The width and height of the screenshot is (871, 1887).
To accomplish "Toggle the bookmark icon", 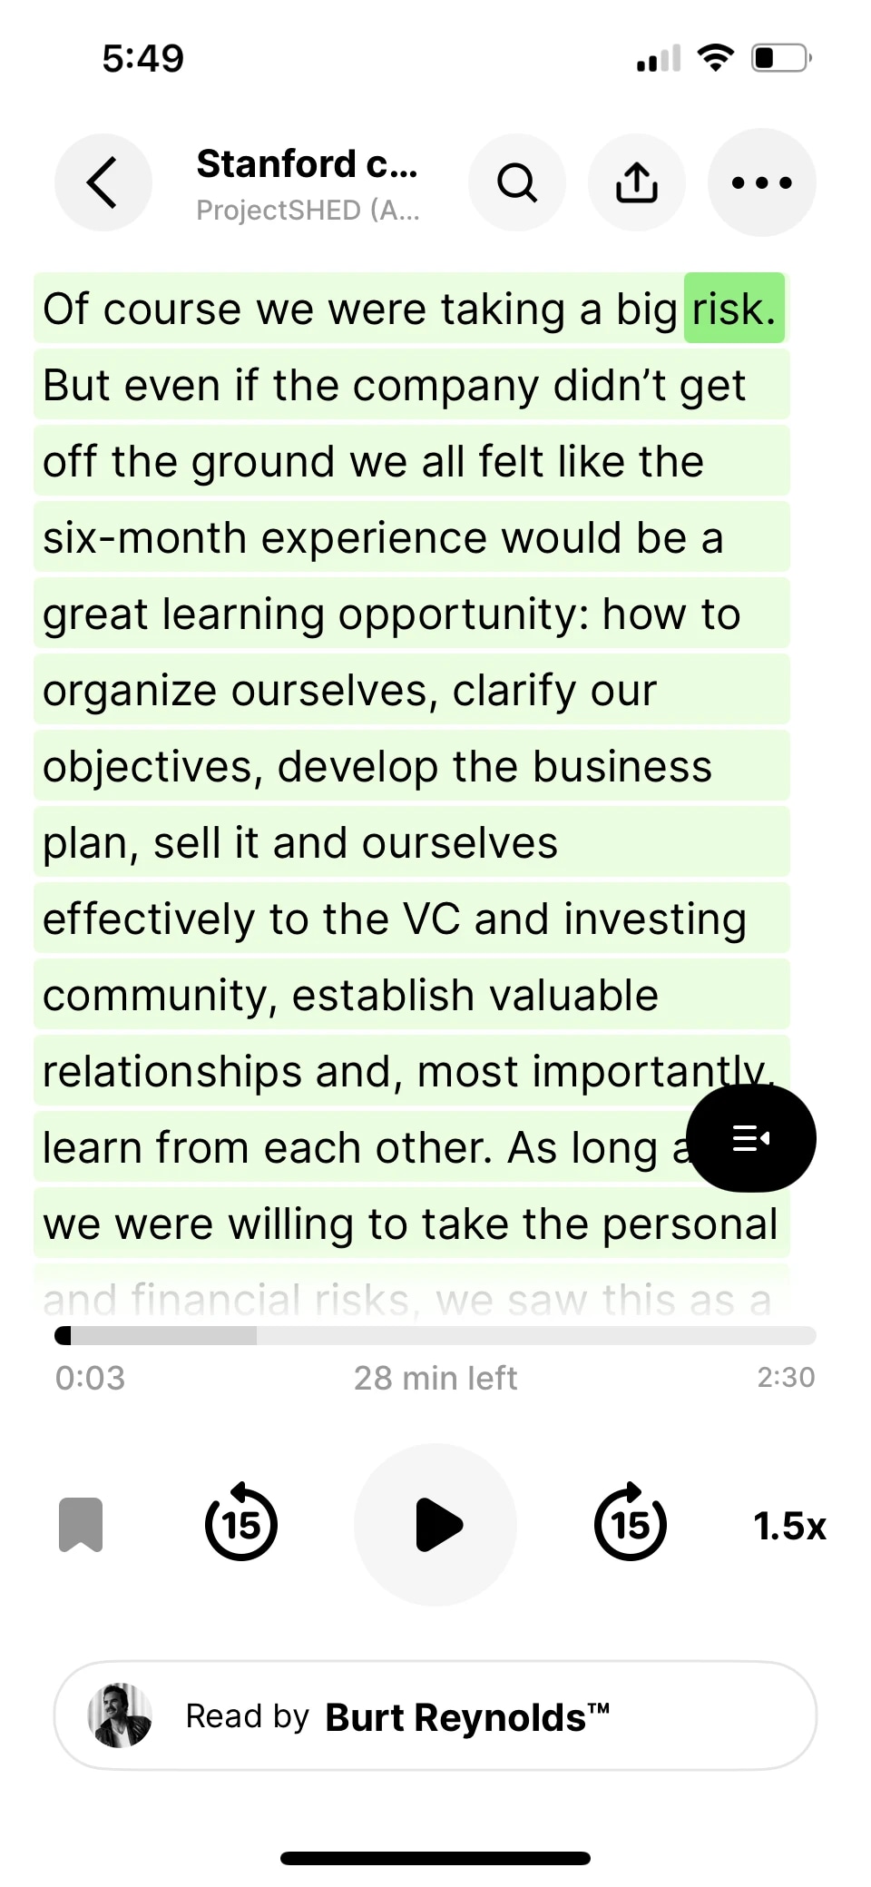I will click(x=81, y=1525).
